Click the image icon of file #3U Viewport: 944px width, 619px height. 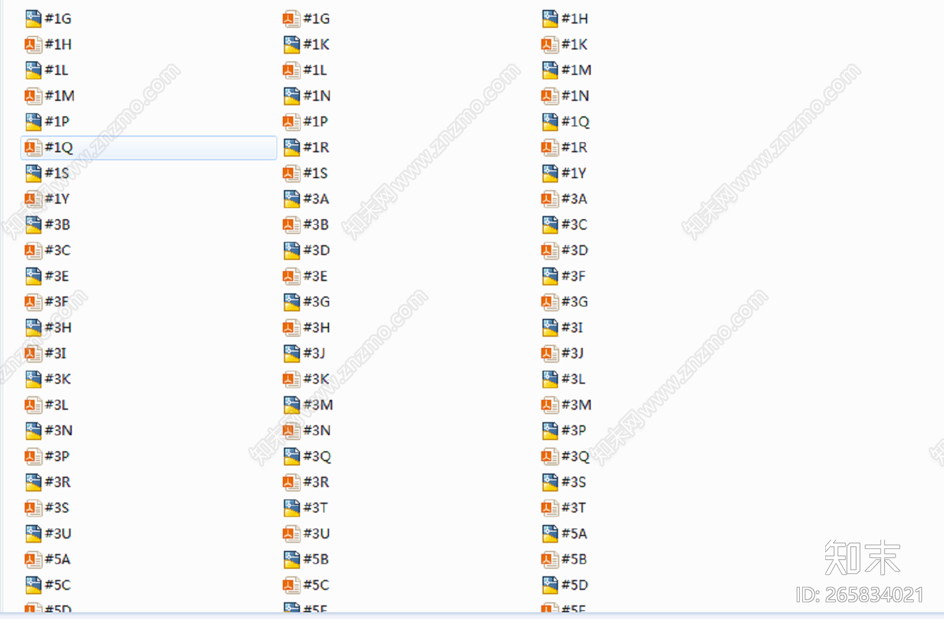(x=33, y=534)
